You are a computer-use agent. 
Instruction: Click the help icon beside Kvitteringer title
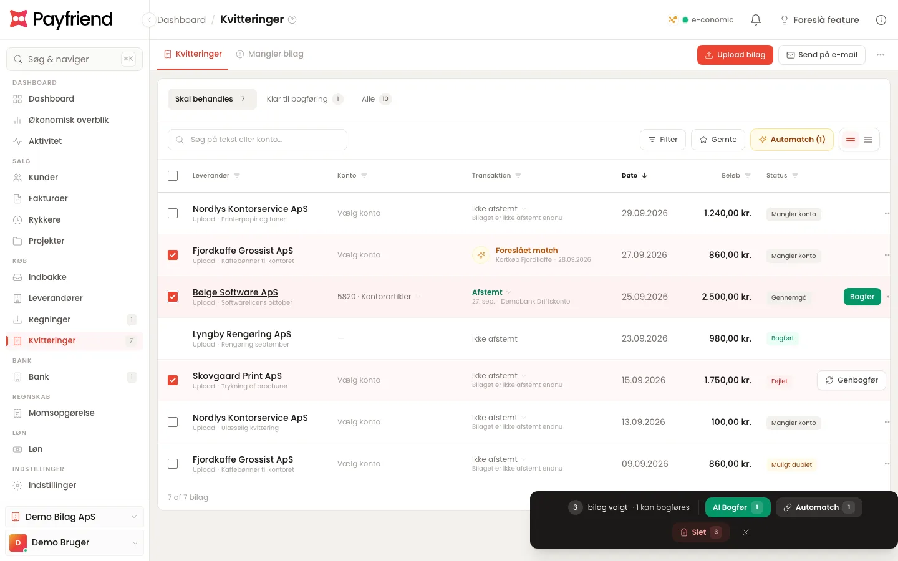[x=292, y=19]
